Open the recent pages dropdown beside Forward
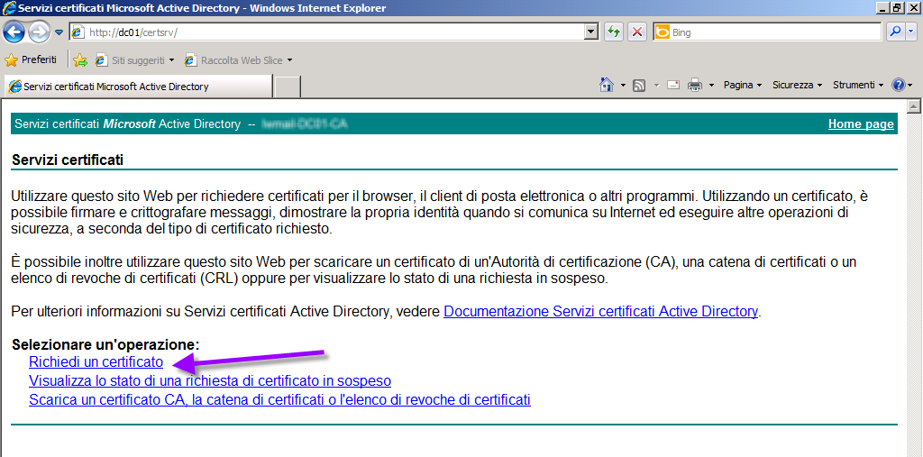Image resolution: width=923 pixels, height=457 pixels. coord(59,32)
